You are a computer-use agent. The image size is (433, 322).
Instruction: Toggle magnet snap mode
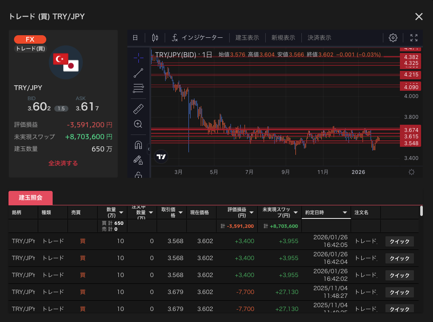138,145
